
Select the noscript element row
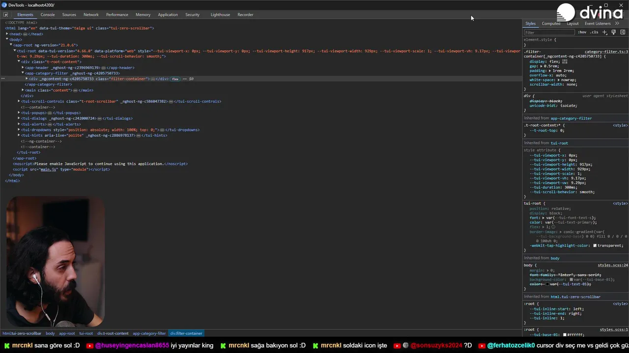click(x=100, y=164)
